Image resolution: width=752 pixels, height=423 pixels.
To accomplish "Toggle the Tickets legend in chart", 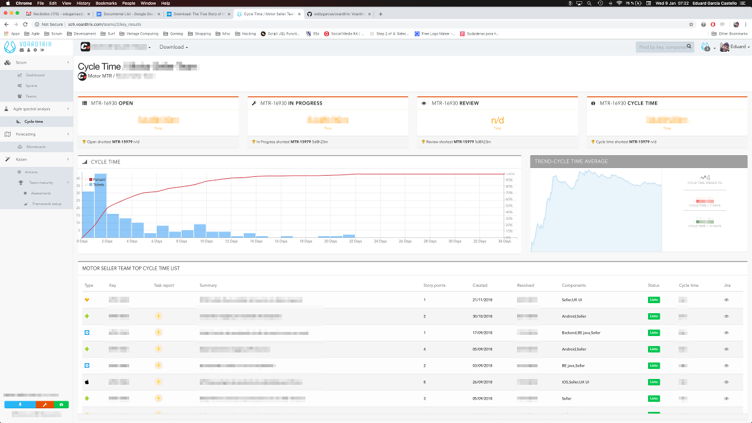I will click(x=97, y=184).
